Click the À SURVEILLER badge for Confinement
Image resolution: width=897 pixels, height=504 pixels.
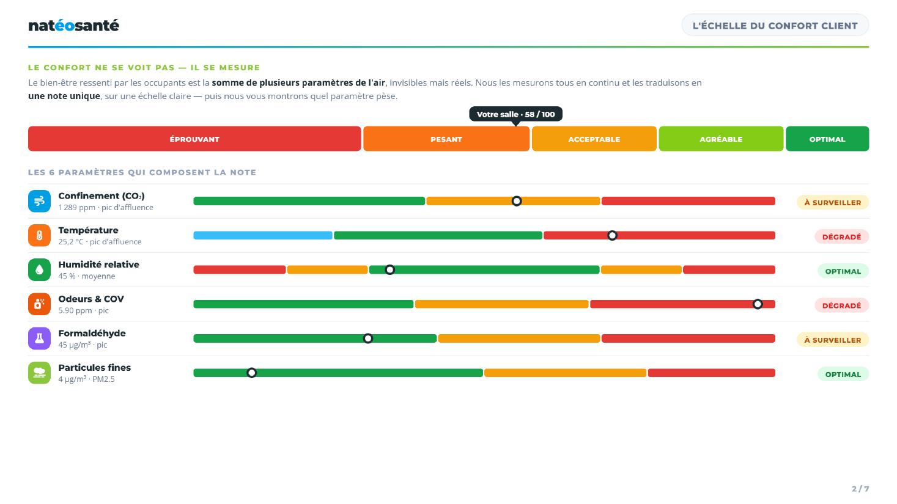pyautogui.click(x=832, y=202)
